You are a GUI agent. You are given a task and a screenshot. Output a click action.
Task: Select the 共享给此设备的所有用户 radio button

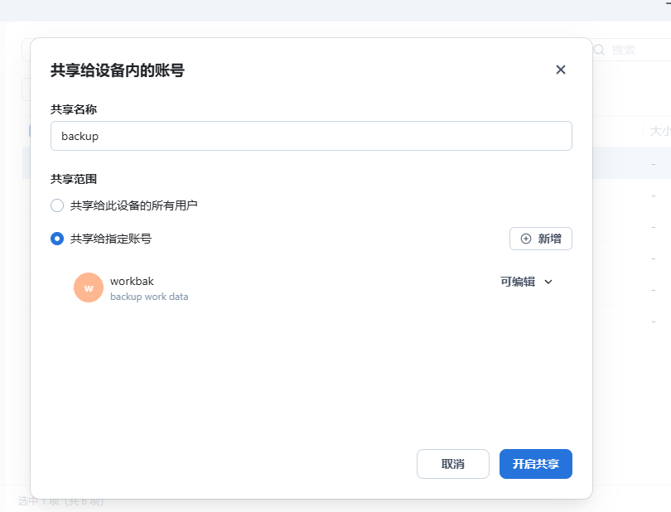[57, 205]
